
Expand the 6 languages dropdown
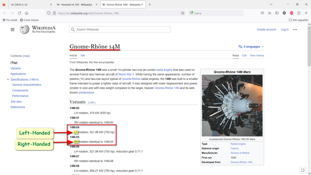pos(251,47)
